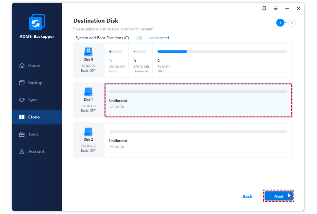Click the Home house icon

(x=22, y=66)
